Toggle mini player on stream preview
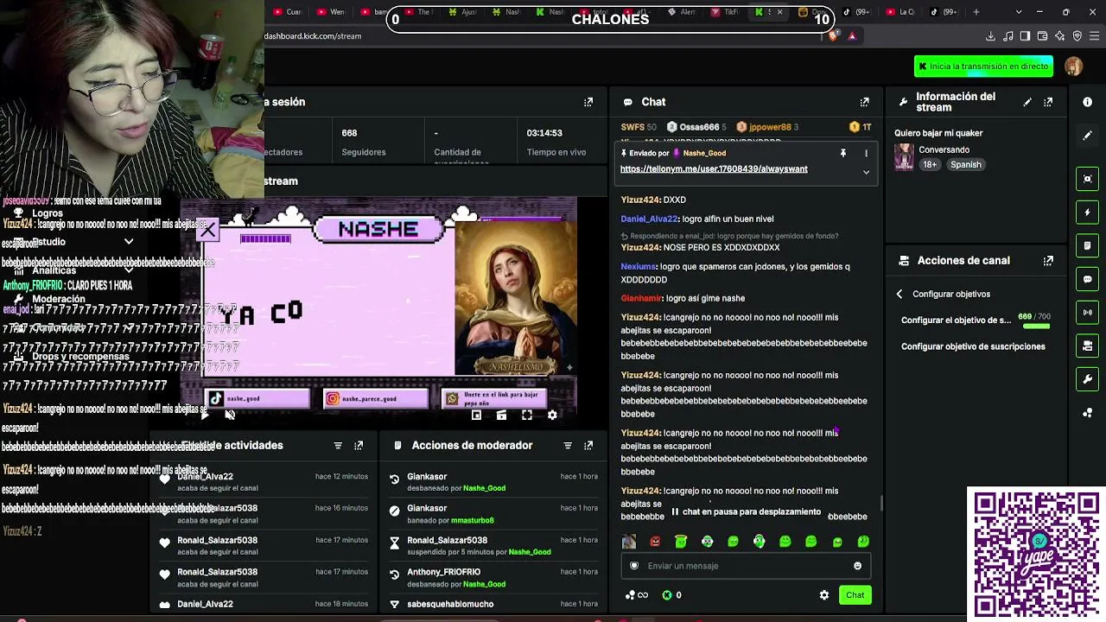This screenshot has height=622, width=1106. [x=476, y=416]
